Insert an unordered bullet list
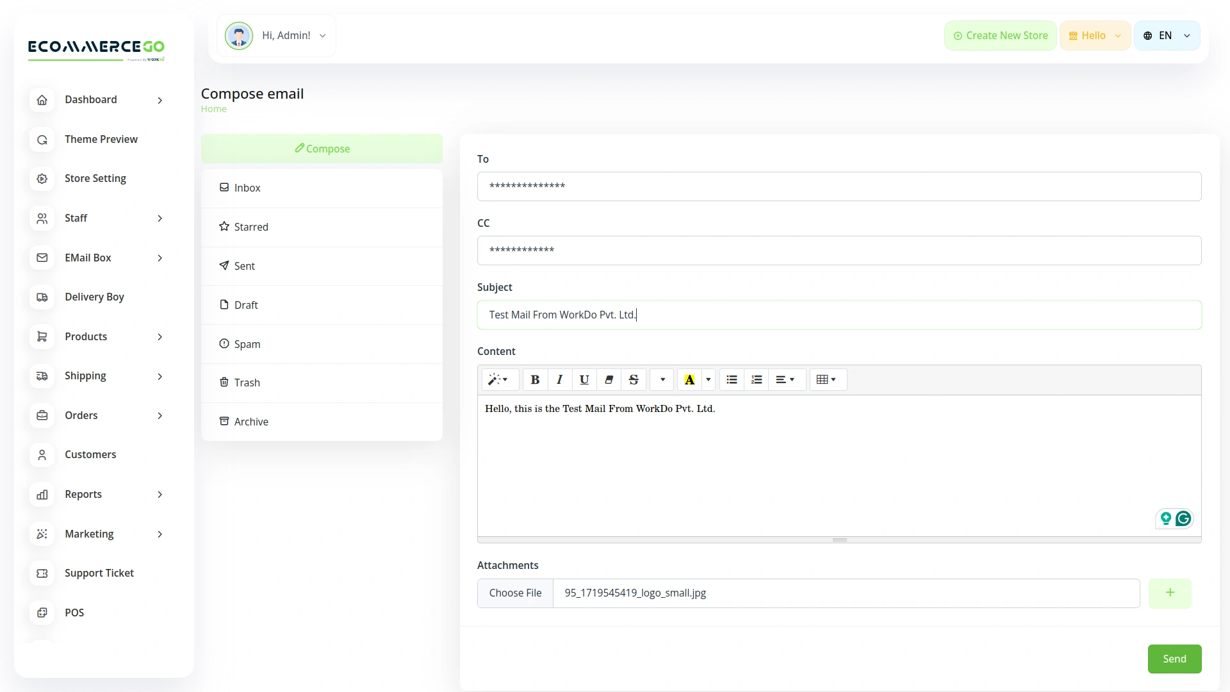 pyautogui.click(x=731, y=379)
